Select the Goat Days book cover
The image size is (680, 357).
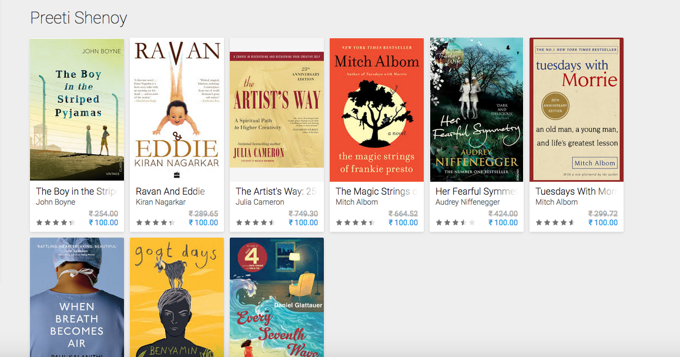pyautogui.click(x=177, y=297)
